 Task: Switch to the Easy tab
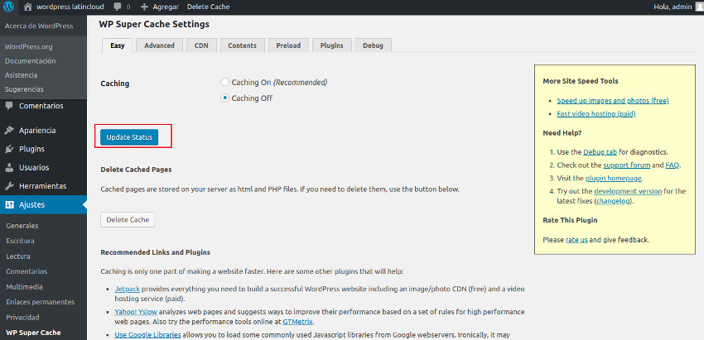(117, 45)
